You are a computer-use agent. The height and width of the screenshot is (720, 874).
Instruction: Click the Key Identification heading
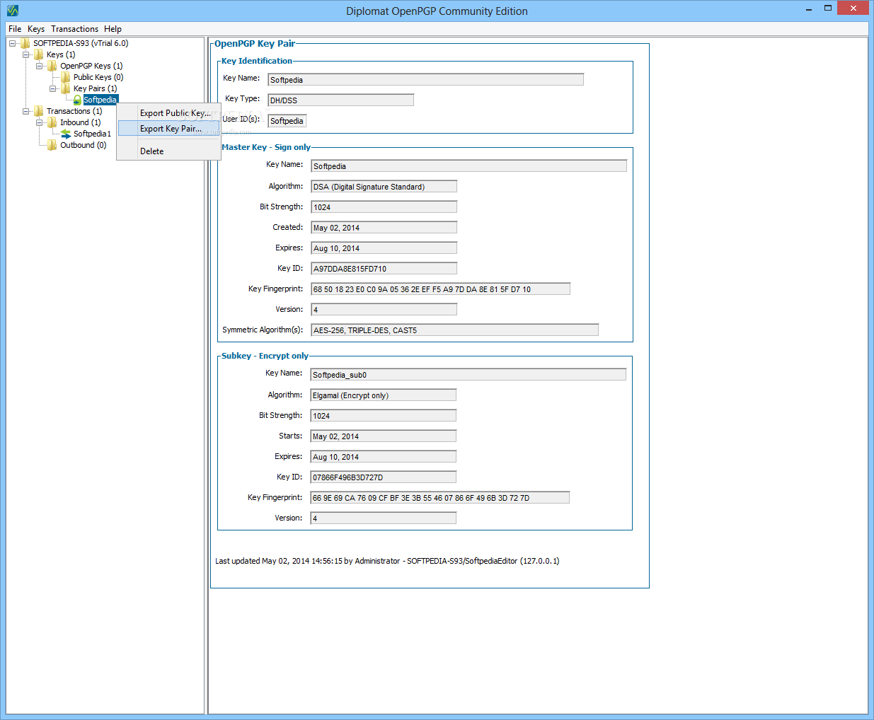tap(257, 61)
